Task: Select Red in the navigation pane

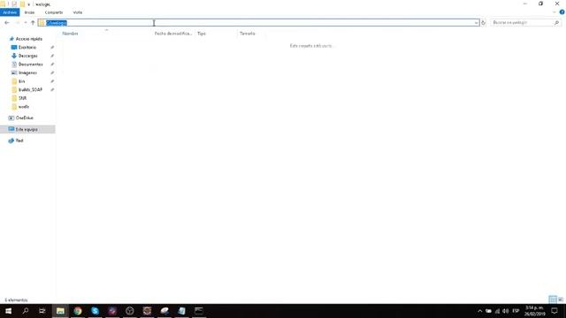Action: [19, 140]
